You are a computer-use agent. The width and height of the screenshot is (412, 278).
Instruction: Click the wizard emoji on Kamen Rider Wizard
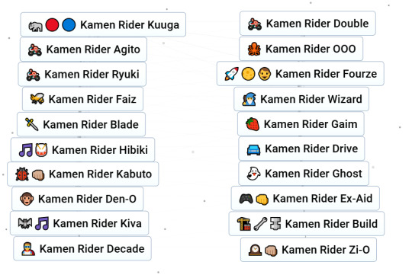coord(249,99)
